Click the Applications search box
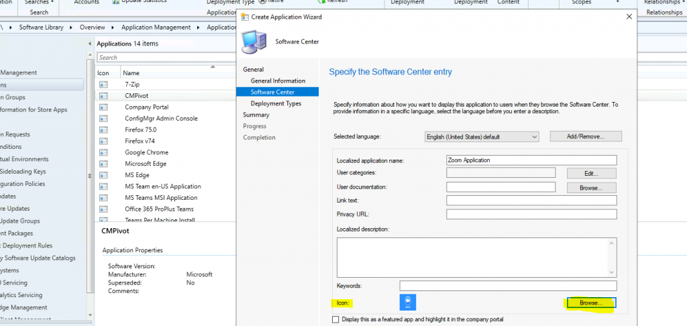The width and height of the screenshot is (687, 326). 166,58
